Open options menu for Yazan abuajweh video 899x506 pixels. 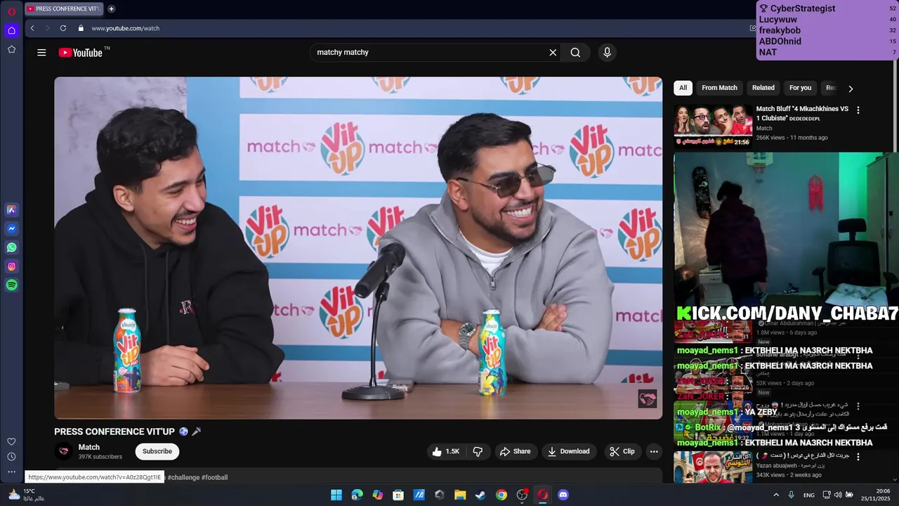click(858, 457)
